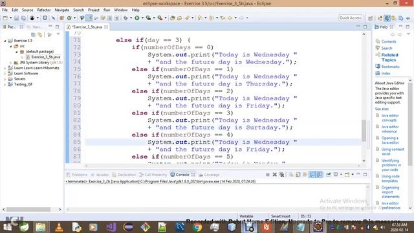Click Bookmarks icon in Help pane
414x233 pixels.
coord(378,66)
